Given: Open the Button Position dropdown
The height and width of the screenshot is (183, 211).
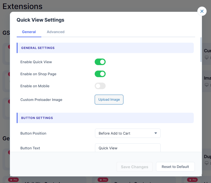Looking at the screenshot, I should click(x=128, y=133).
